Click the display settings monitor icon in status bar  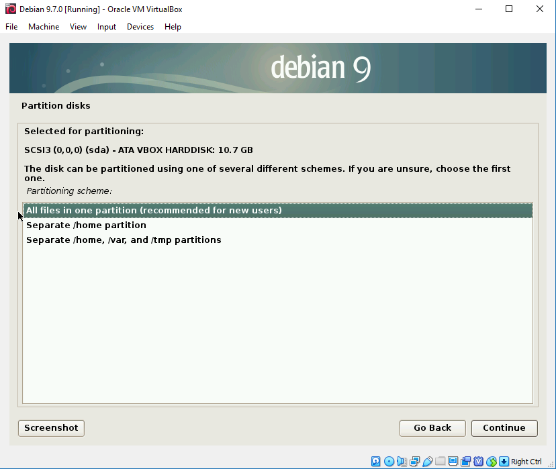click(453, 461)
